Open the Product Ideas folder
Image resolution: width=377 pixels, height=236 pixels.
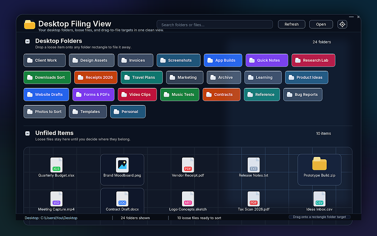307,77
